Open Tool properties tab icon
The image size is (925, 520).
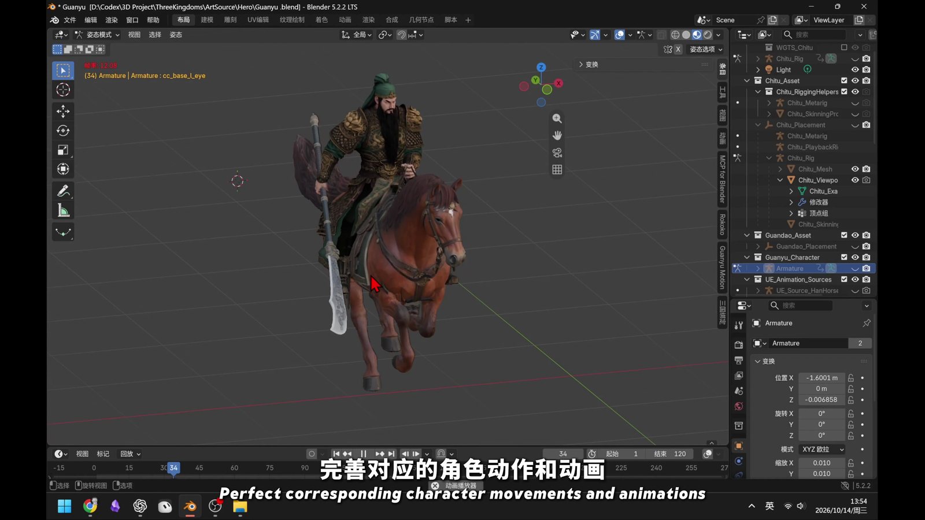coord(738,325)
